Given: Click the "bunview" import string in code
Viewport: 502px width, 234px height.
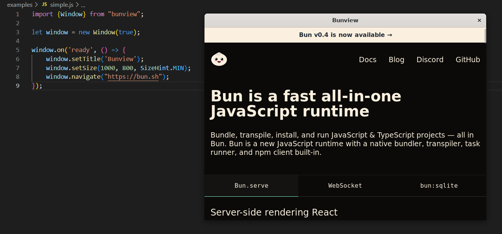Looking at the screenshot, I should (124, 14).
